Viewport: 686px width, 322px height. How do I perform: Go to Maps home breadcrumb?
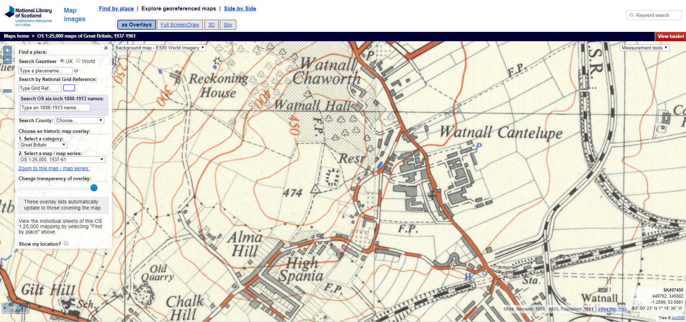[x=16, y=36]
